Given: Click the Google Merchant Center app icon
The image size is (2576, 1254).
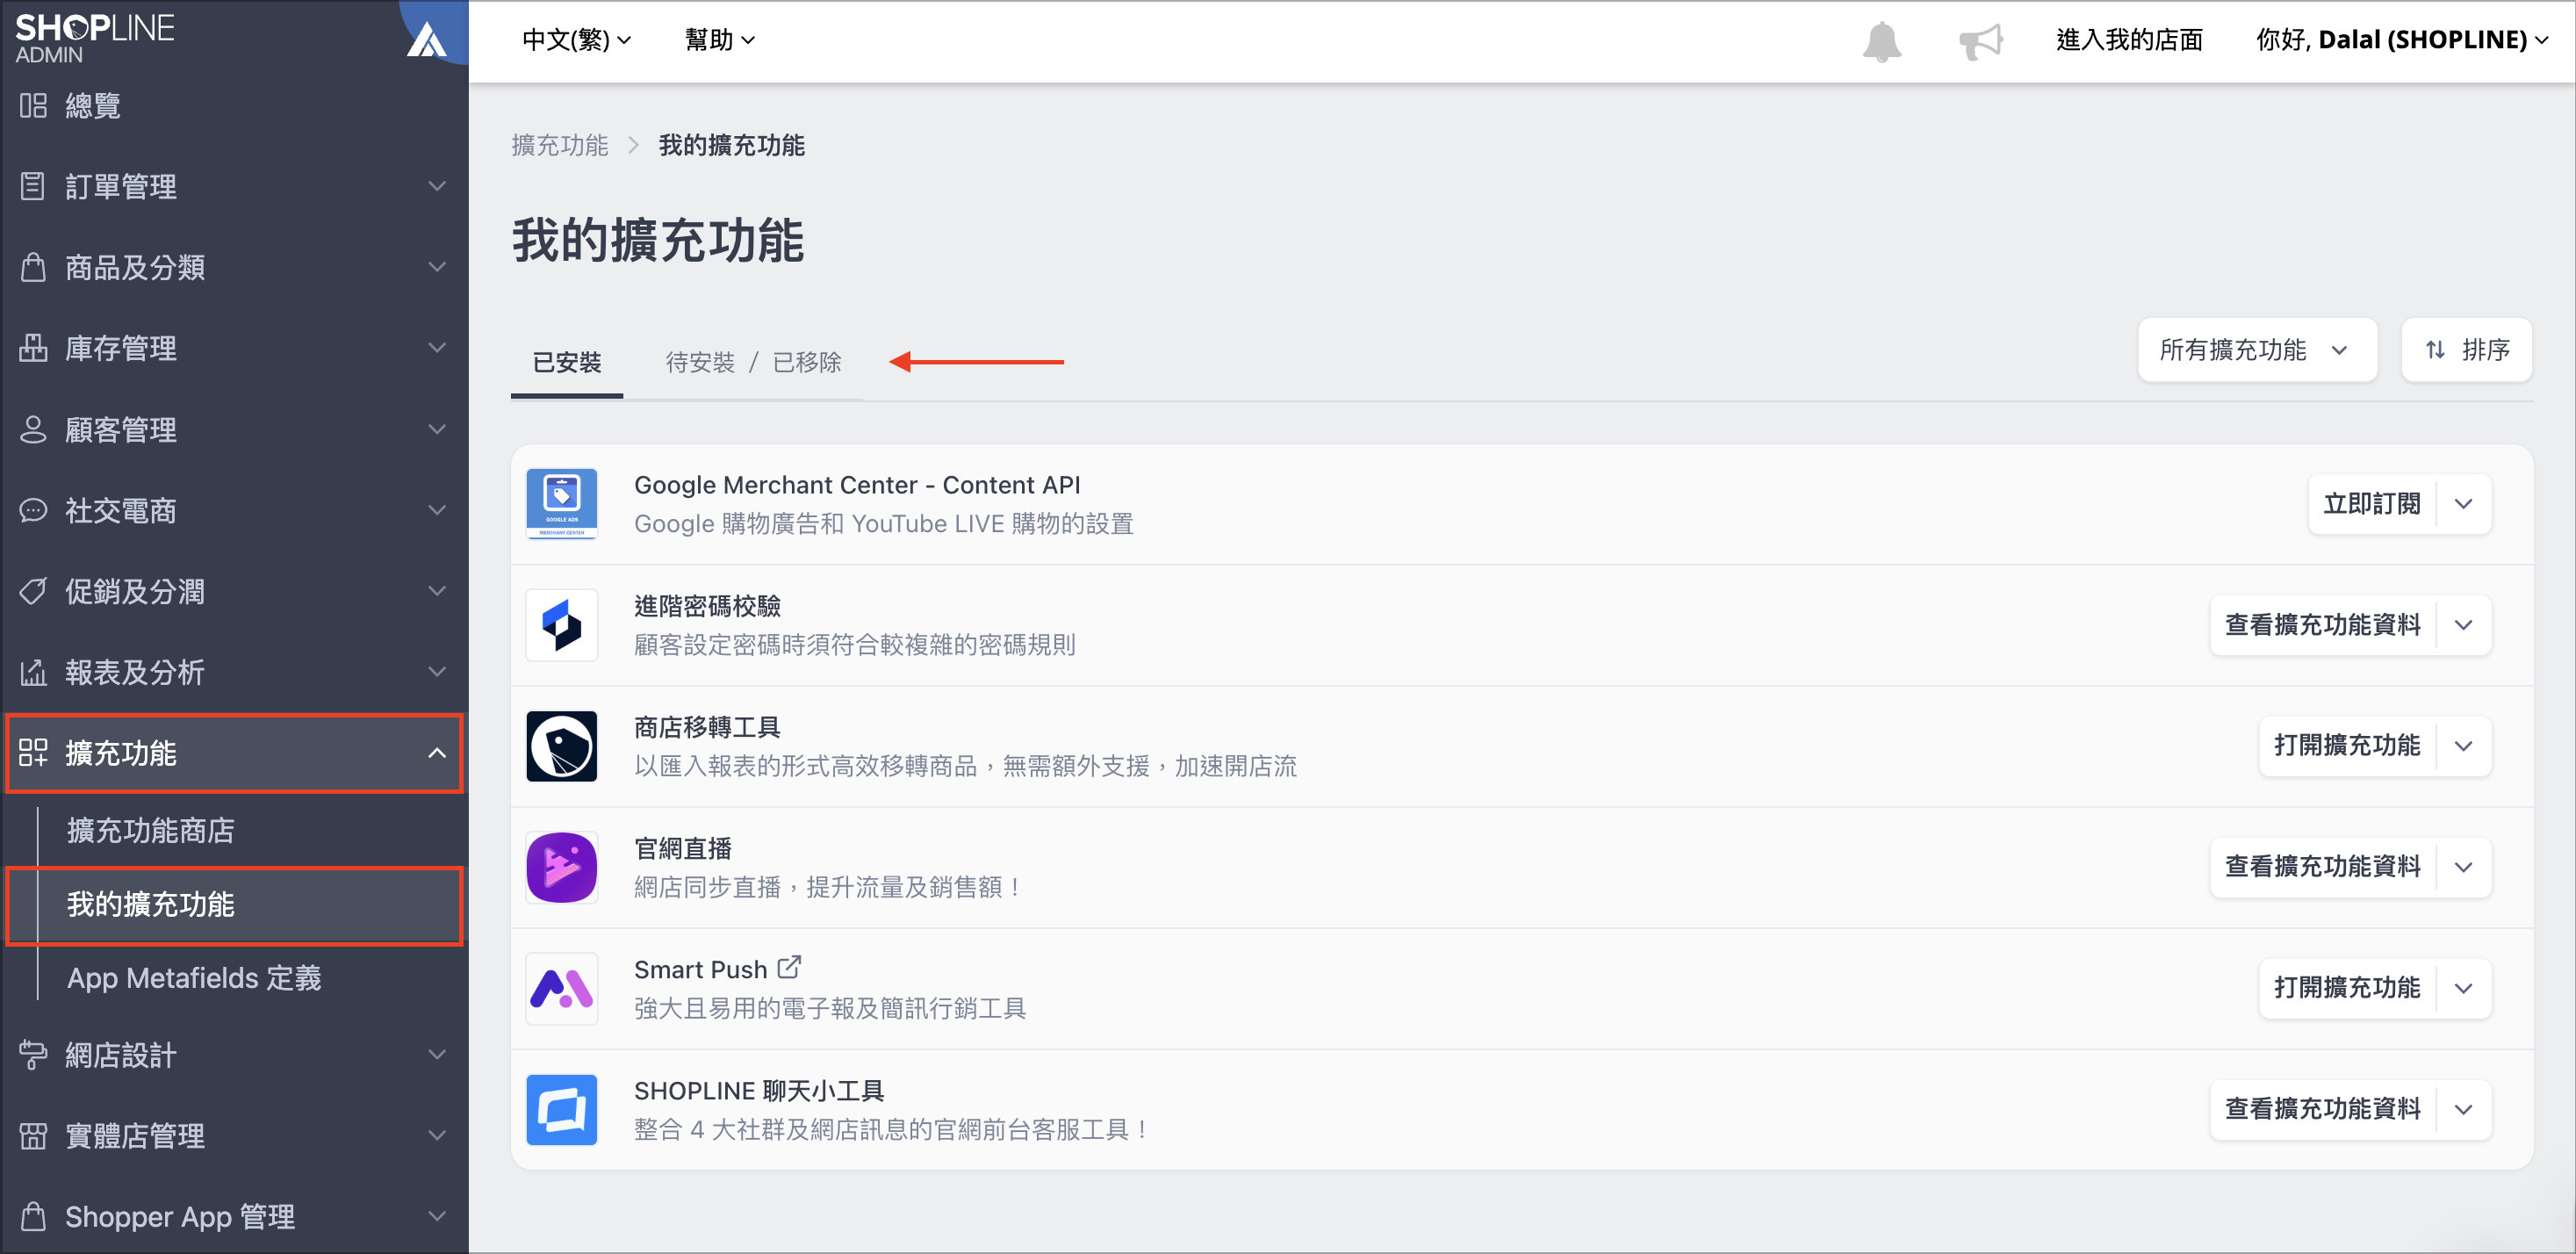Looking at the screenshot, I should (x=562, y=504).
